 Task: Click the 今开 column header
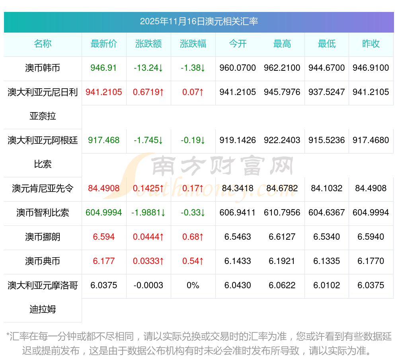(x=238, y=44)
